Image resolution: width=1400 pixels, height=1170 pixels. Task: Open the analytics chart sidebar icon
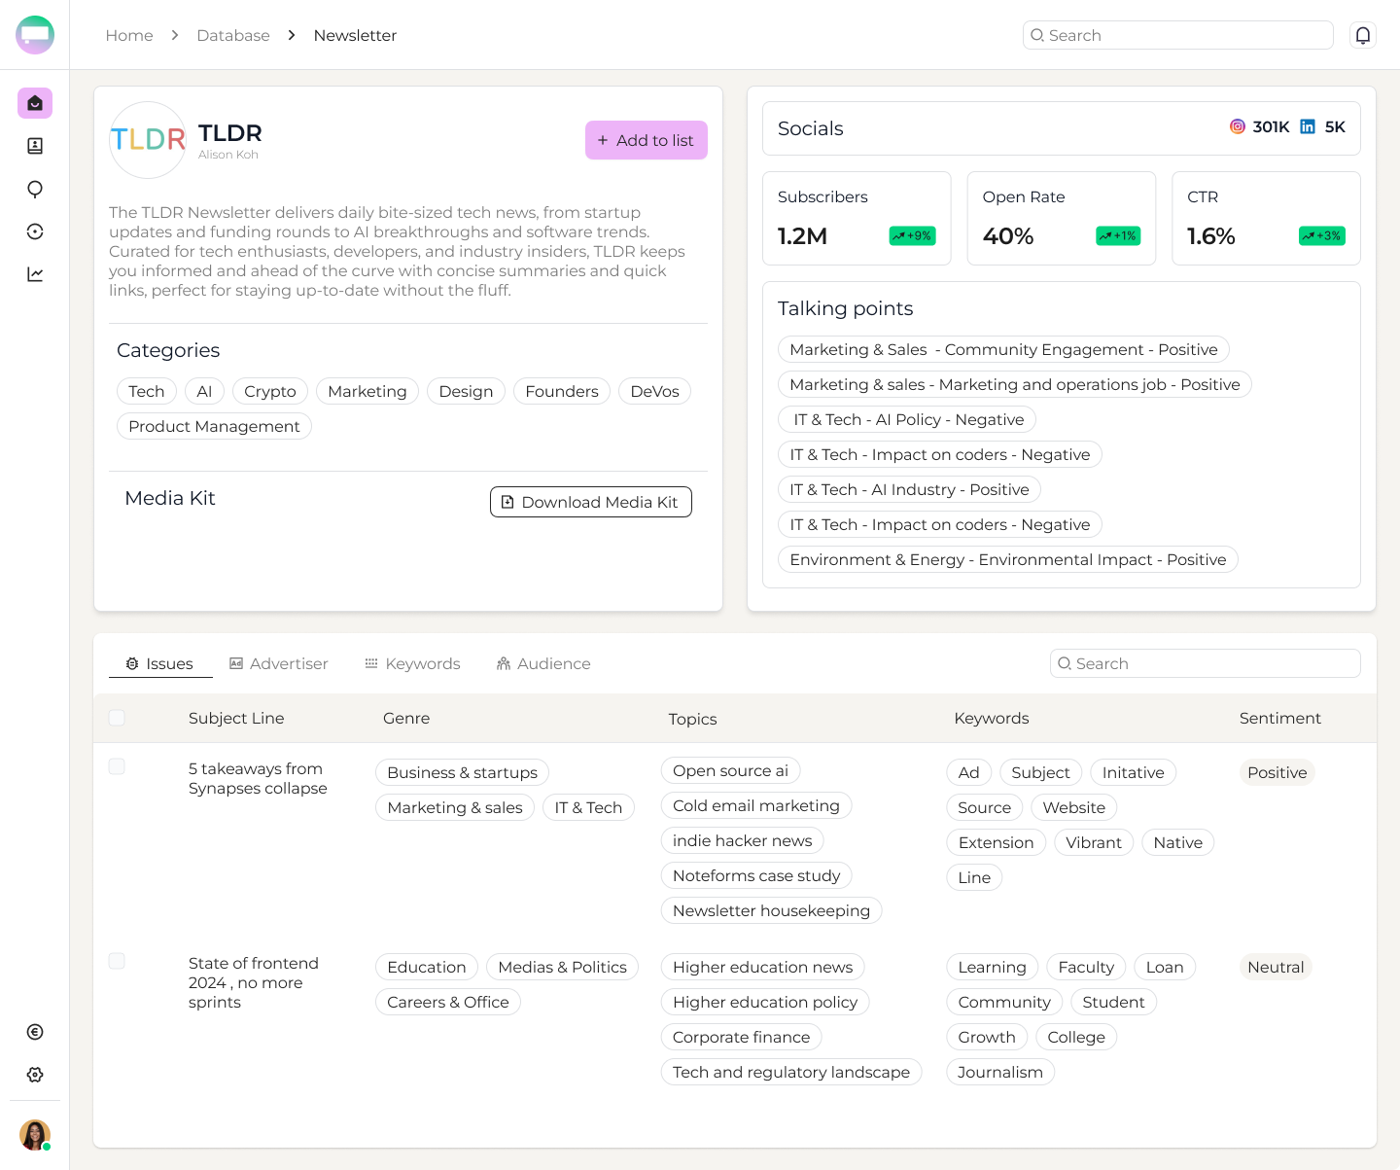[35, 274]
